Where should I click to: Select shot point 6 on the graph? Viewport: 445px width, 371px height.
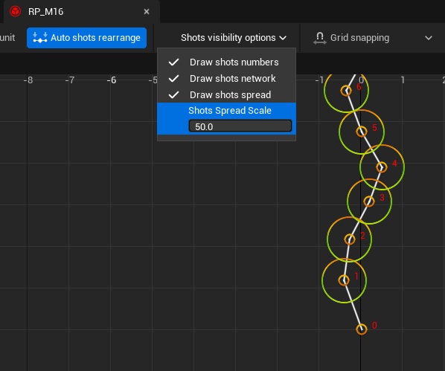coord(346,91)
